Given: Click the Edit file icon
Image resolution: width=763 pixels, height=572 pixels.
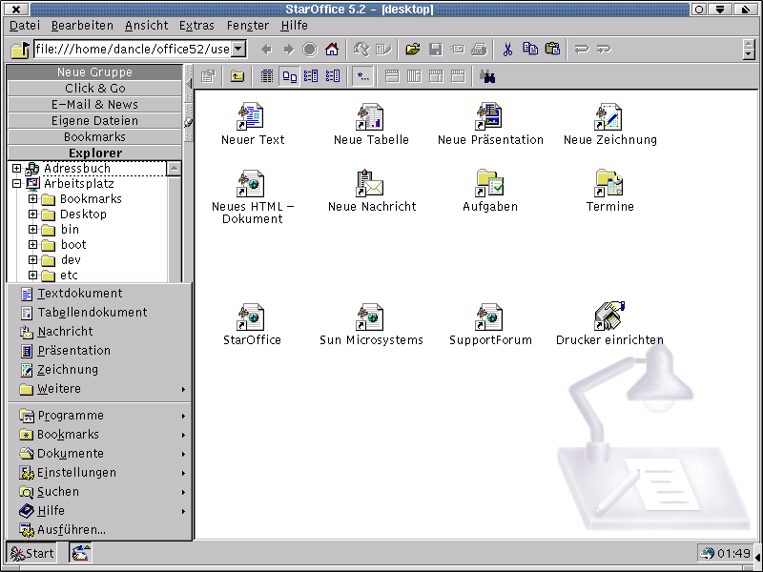Looking at the screenshot, I should pos(383,50).
